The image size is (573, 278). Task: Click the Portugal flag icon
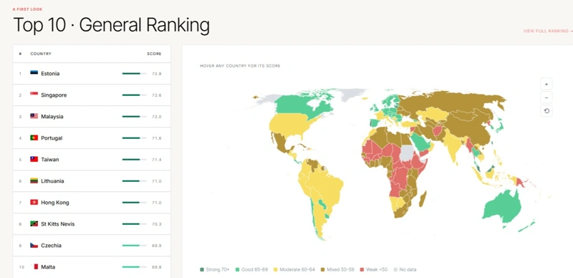(x=34, y=138)
